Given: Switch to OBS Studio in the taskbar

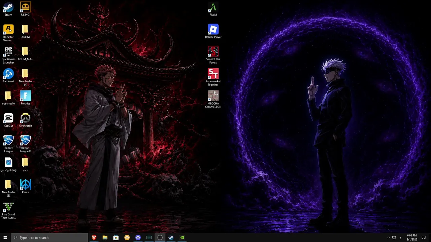Looking at the screenshot, I should click(160, 238).
